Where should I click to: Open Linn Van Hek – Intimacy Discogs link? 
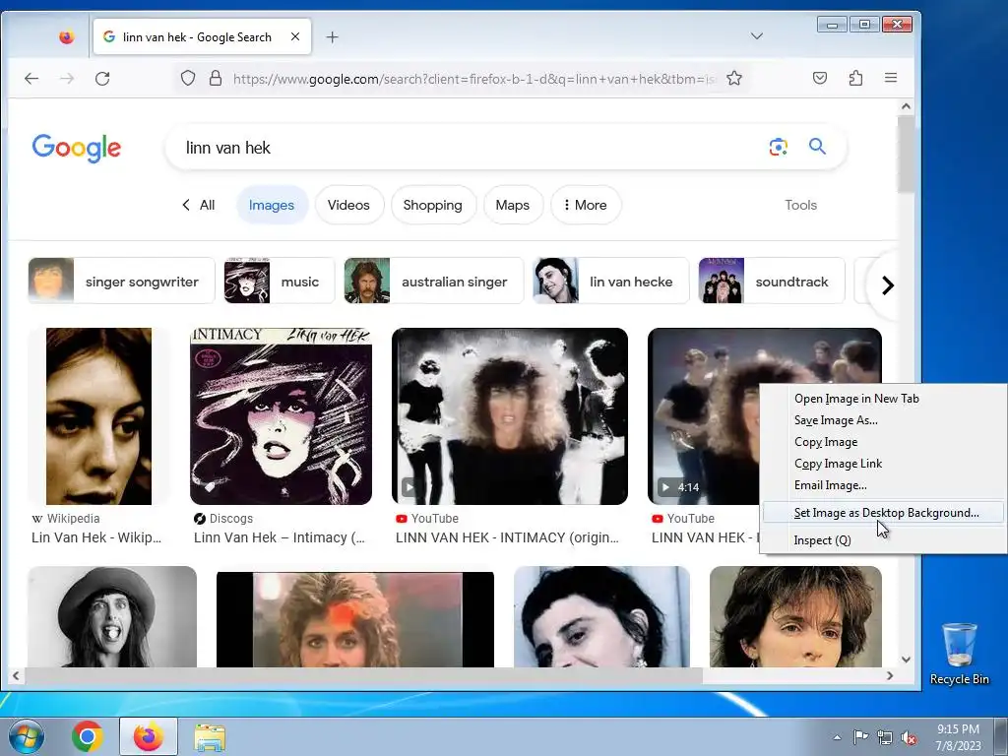tap(279, 537)
